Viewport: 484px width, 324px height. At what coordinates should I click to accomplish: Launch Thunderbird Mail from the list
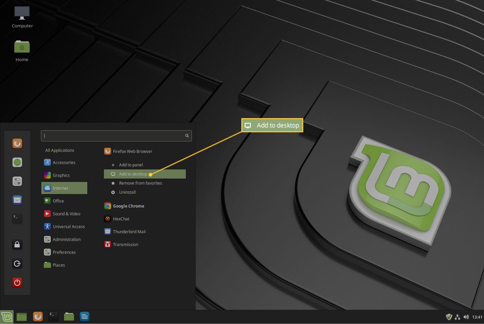(145, 232)
